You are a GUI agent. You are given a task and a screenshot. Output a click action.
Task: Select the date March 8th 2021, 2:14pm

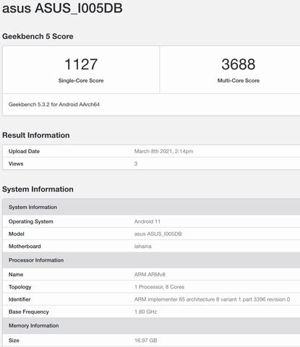pyautogui.click(x=163, y=151)
